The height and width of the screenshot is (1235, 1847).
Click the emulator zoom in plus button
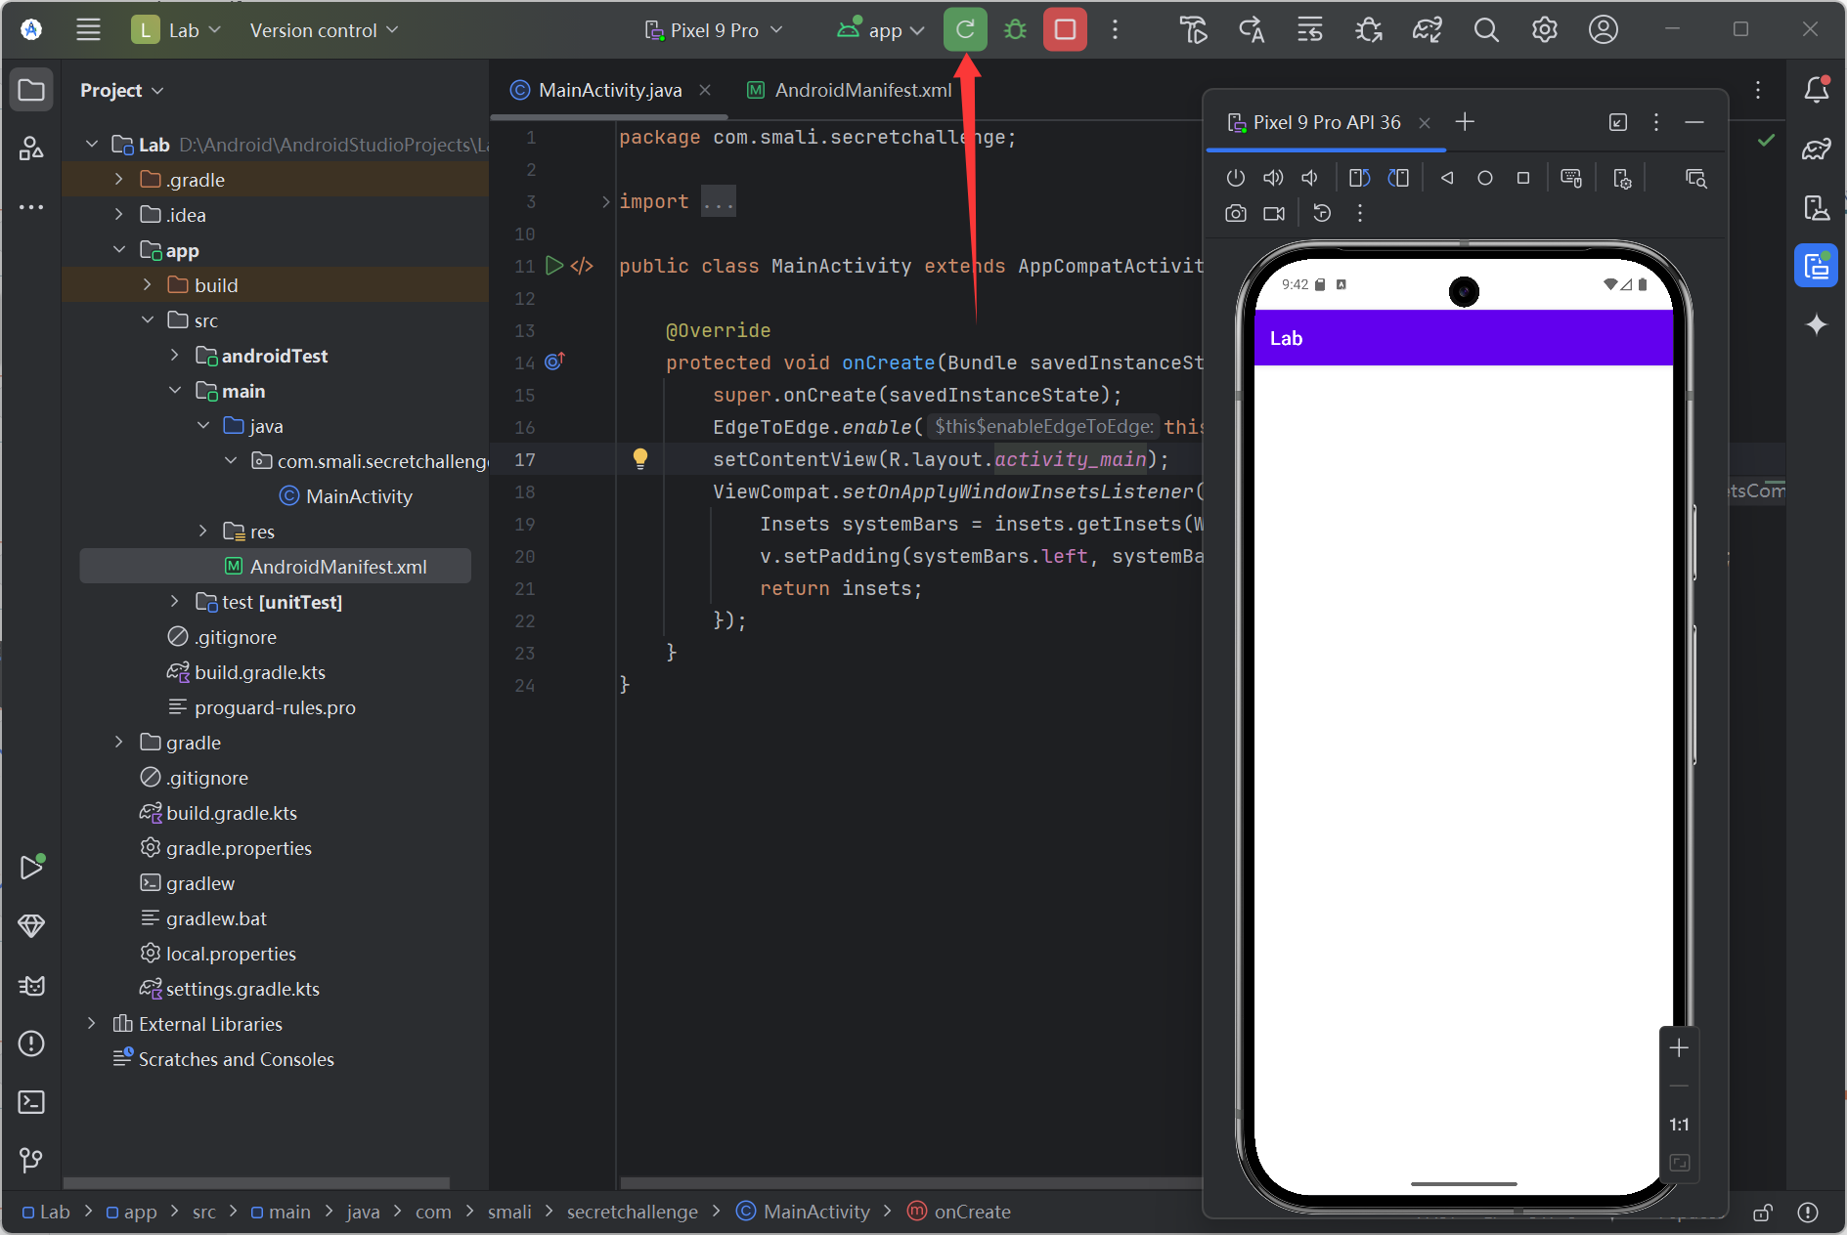(x=1679, y=1048)
